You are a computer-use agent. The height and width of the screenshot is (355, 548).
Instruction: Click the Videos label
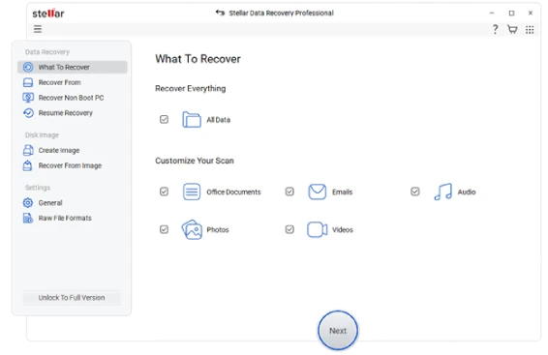(343, 229)
